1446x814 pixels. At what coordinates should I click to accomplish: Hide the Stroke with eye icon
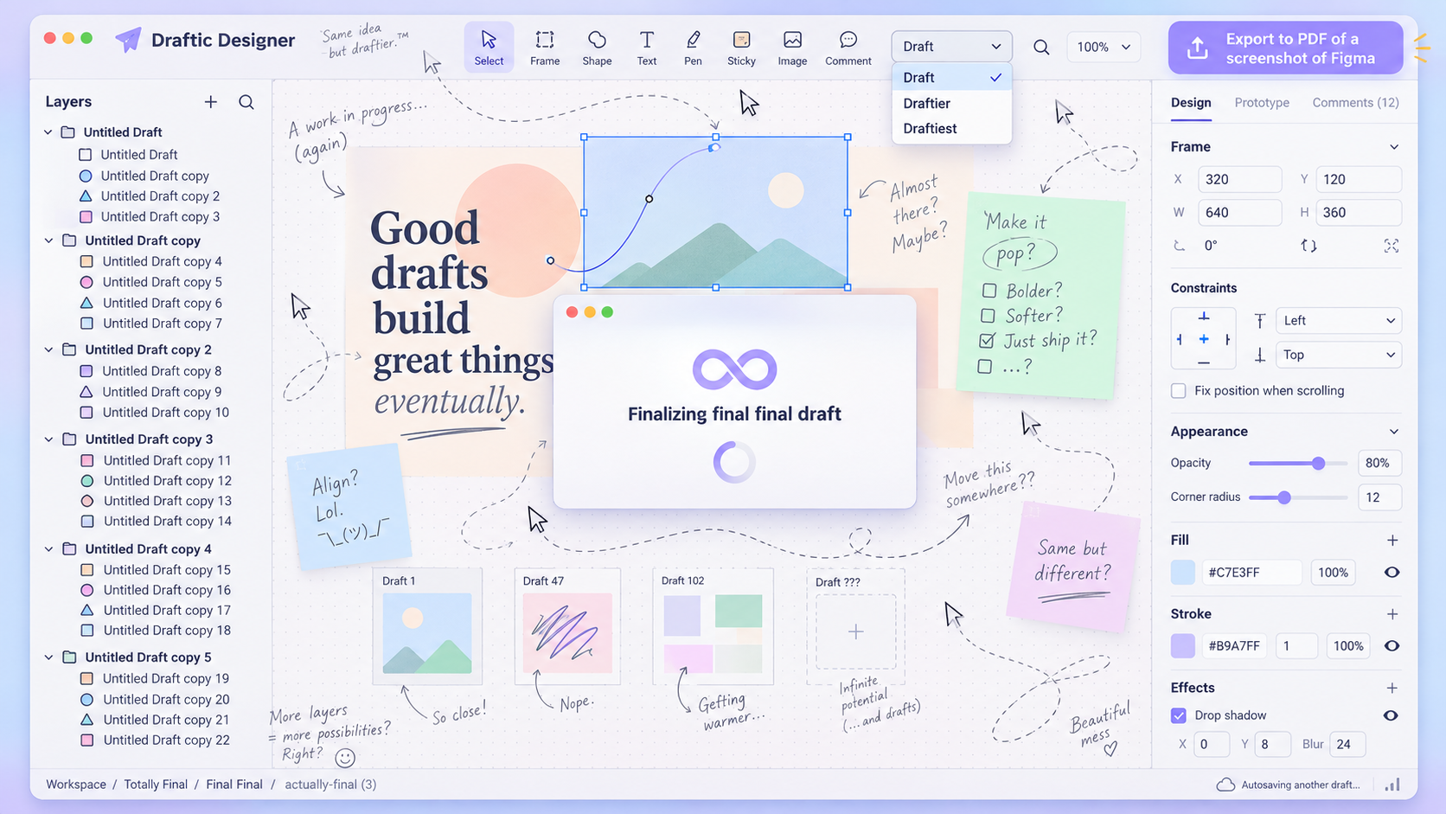(x=1392, y=646)
